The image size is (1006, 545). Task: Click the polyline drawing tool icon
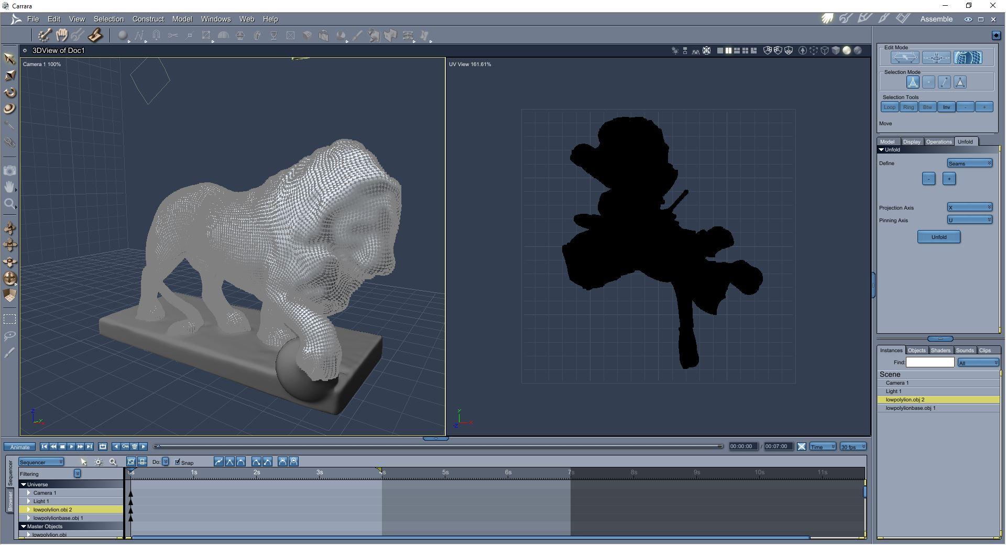(139, 36)
